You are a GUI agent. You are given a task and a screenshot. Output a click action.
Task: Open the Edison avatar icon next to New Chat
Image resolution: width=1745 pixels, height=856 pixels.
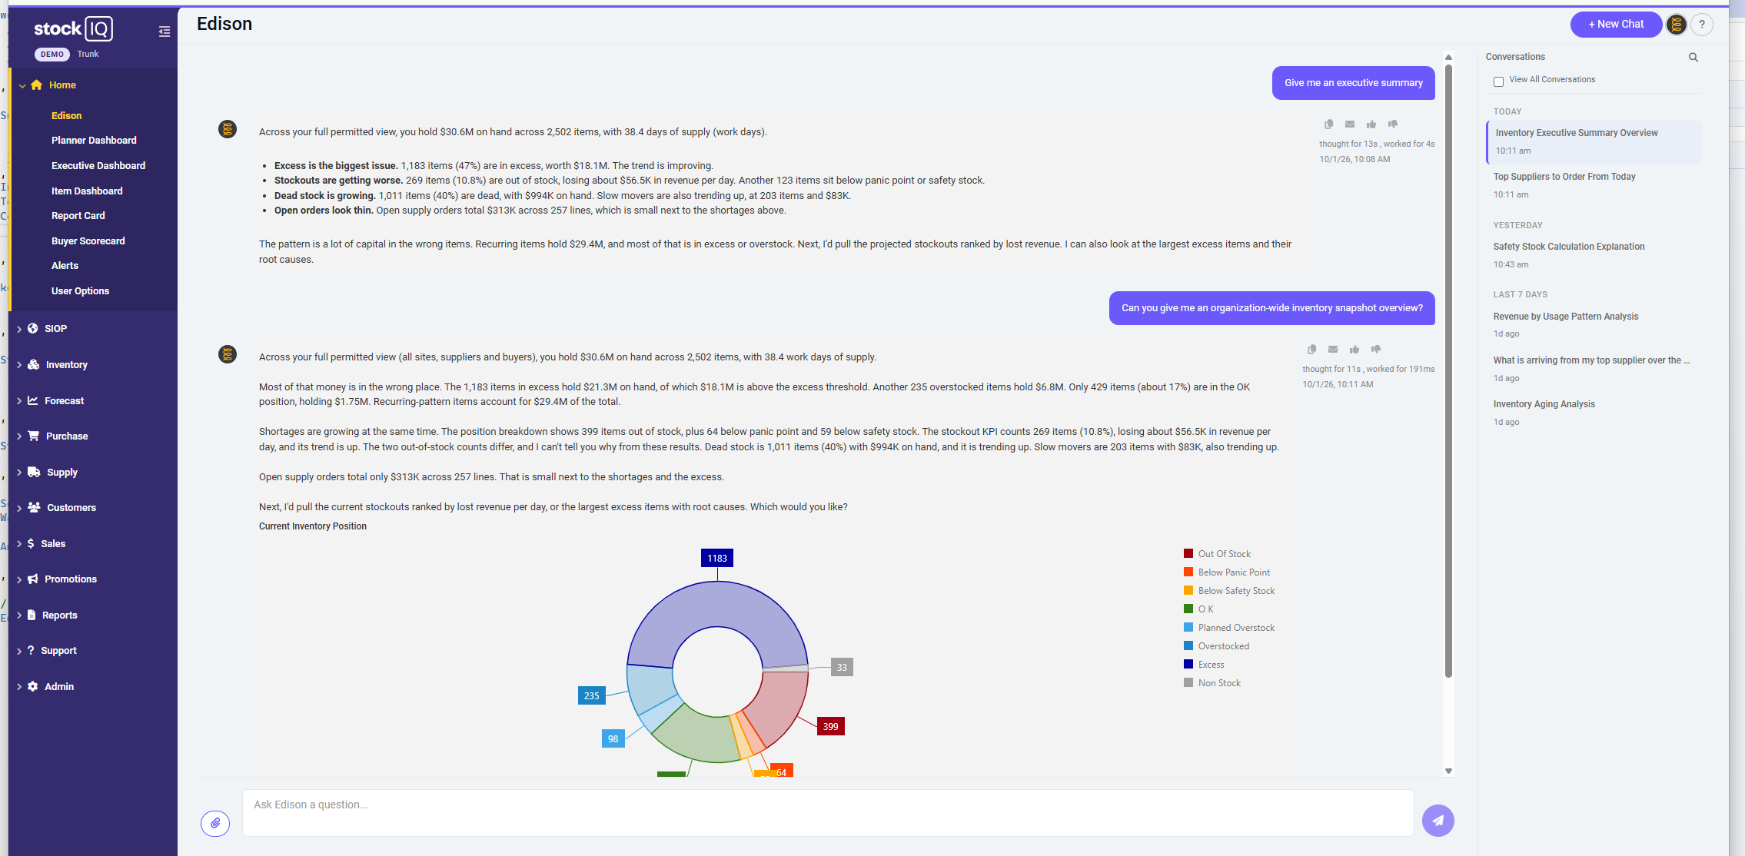click(x=1677, y=25)
